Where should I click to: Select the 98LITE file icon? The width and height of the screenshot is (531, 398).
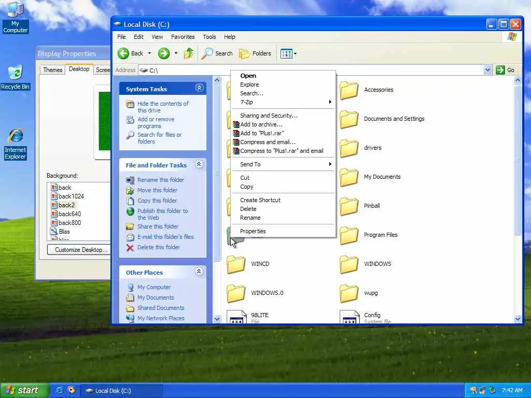236,317
